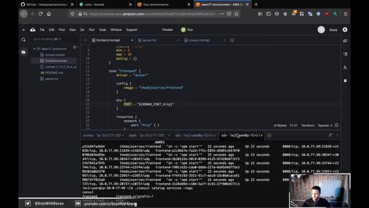Go to the browser home page
369x208 pixels.
click(48, 14)
